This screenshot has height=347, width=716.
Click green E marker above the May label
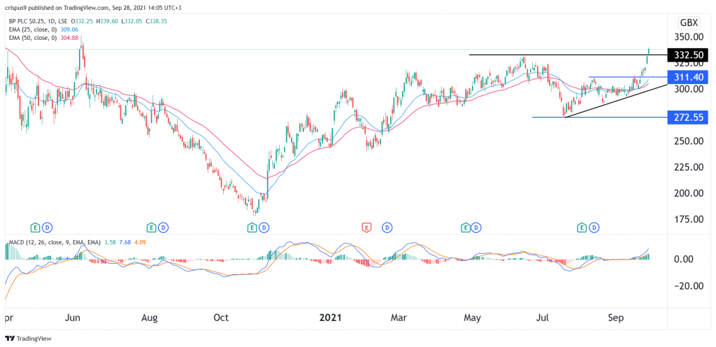[x=465, y=227]
